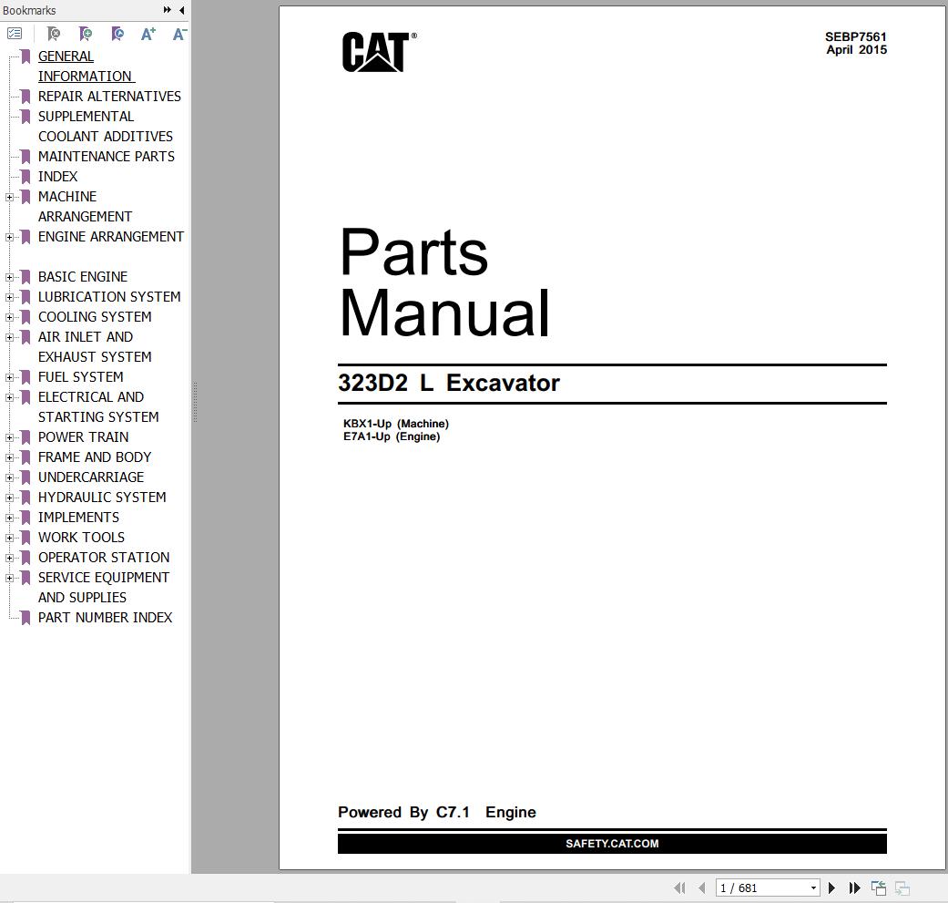
Task: Click the double-arrow expand panel button
Action: (x=167, y=10)
